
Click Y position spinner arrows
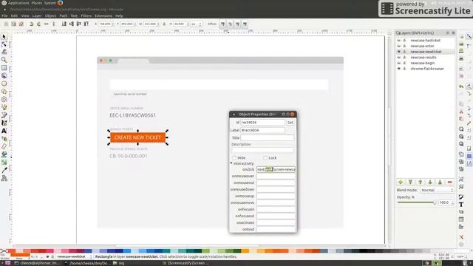tap(135, 24)
